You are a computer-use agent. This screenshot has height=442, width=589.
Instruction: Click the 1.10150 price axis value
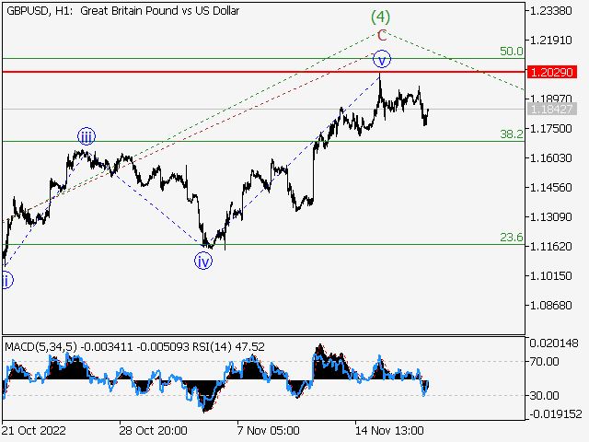(x=550, y=276)
